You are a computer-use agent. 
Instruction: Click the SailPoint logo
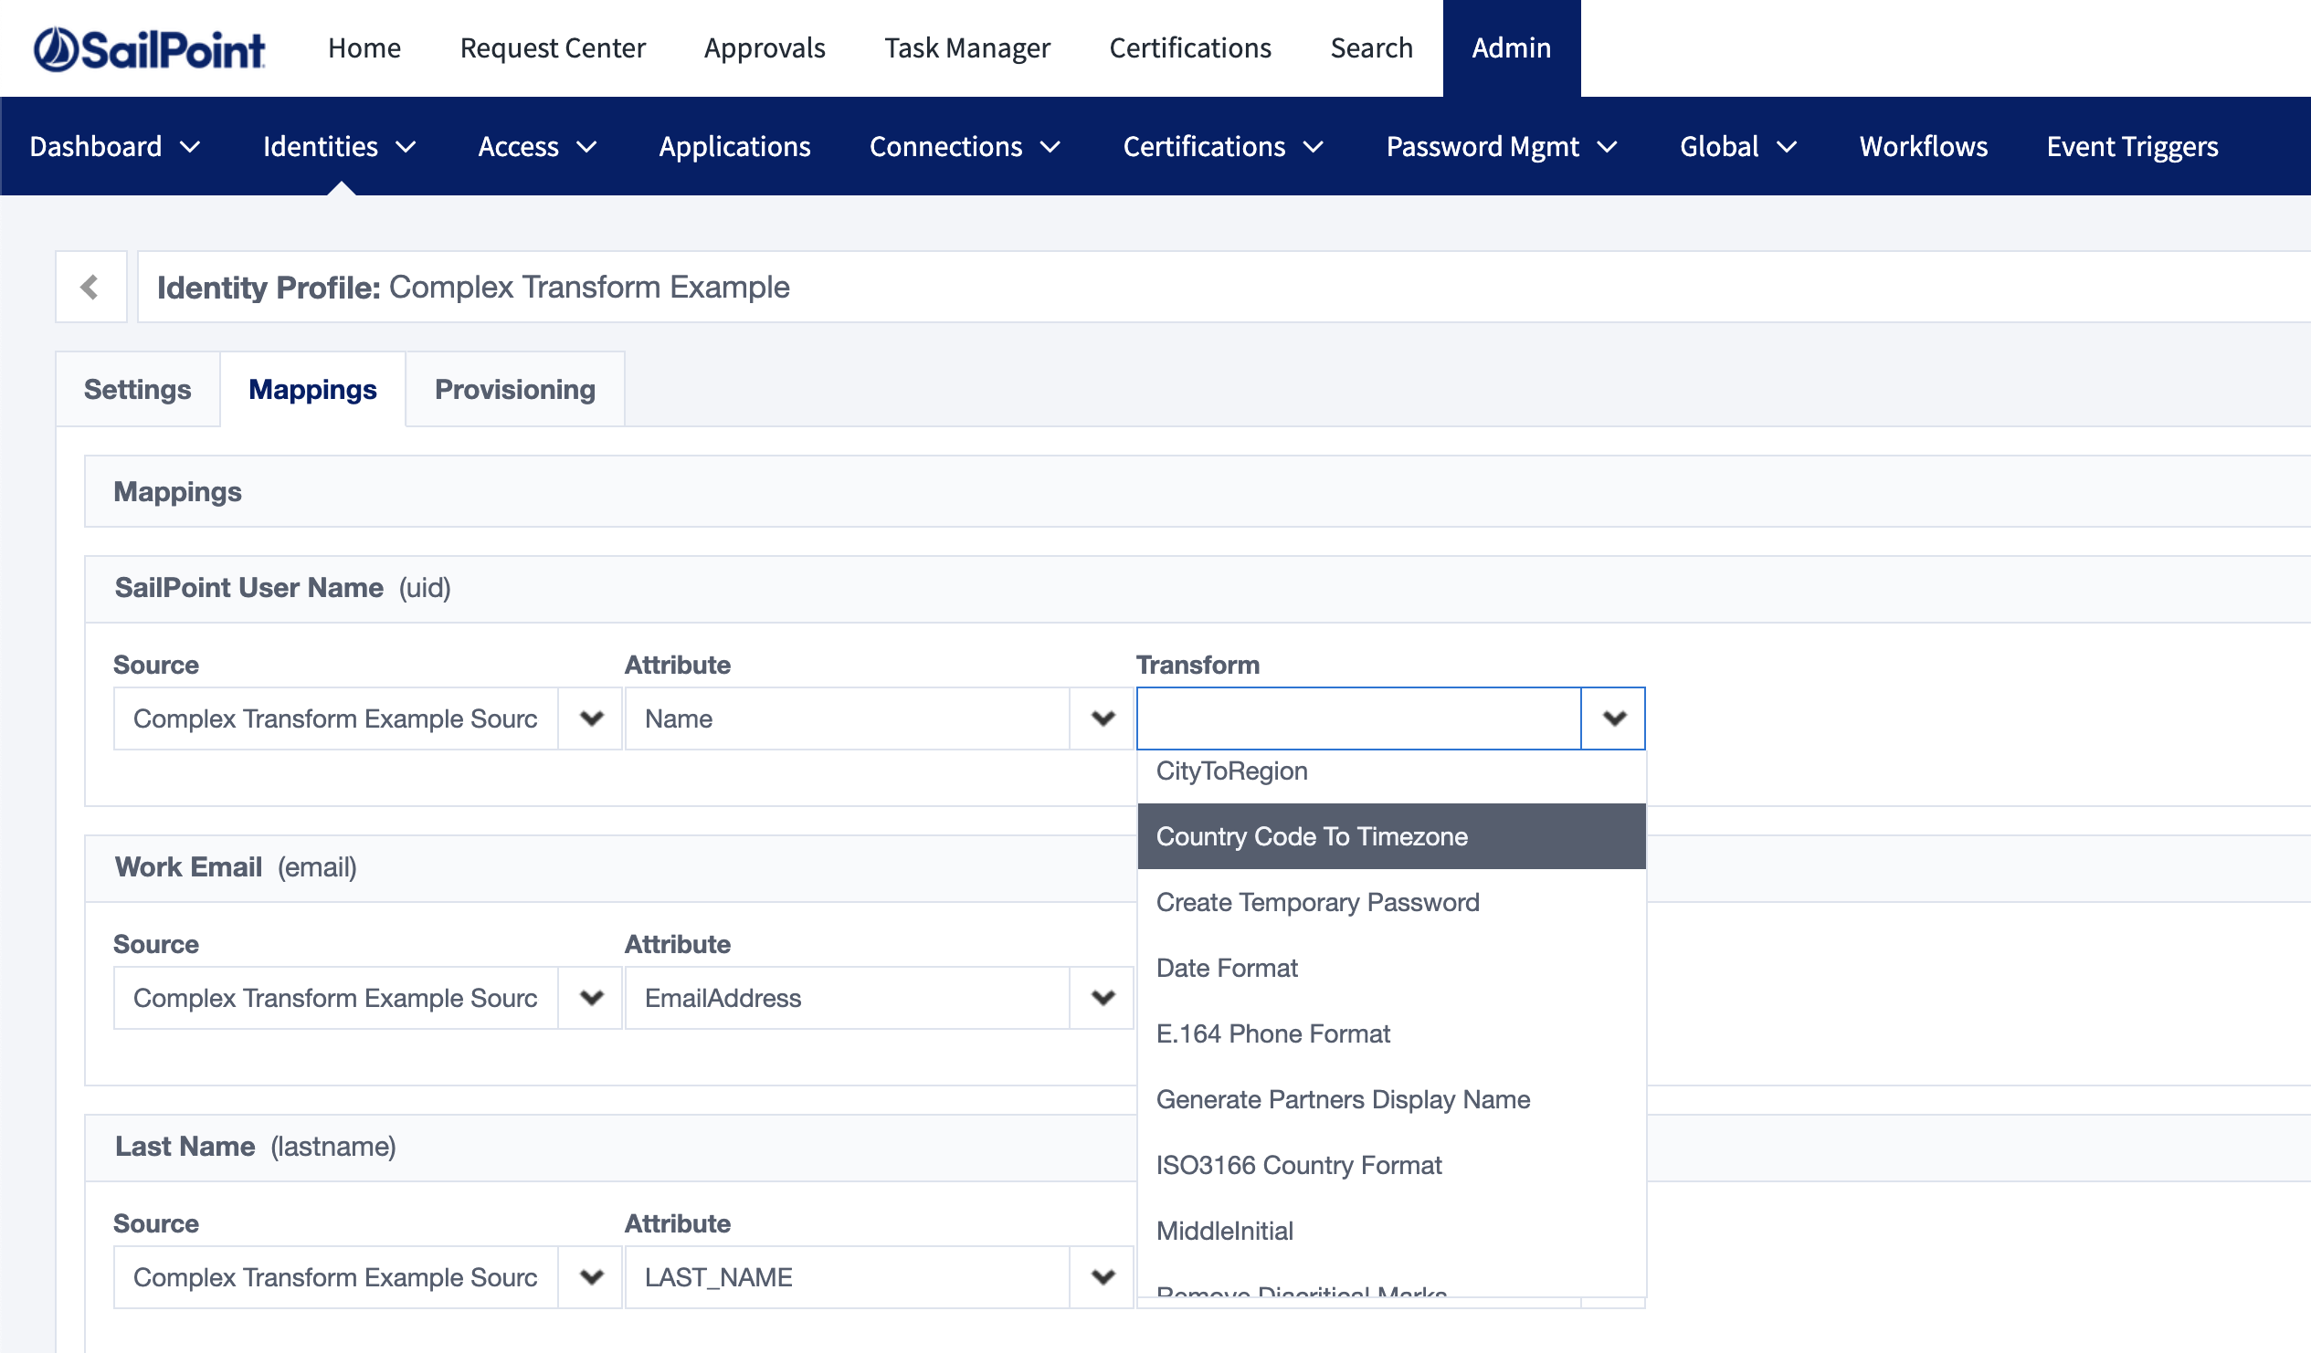coord(150,47)
